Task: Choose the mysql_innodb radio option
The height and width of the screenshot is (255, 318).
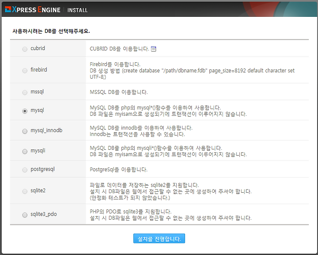Action: pos(25,131)
